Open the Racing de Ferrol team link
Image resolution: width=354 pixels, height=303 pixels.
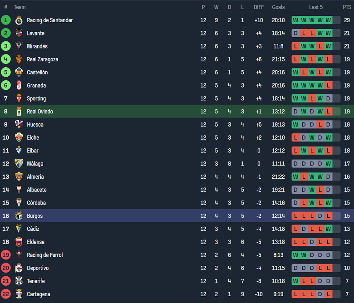pyautogui.click(x=44, y=255)
